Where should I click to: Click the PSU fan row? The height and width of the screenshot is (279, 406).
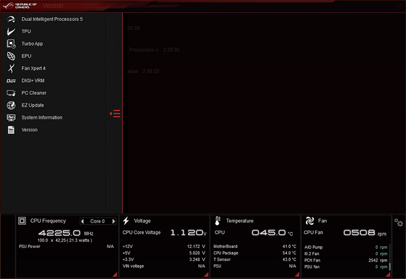(x=346, y=267)
